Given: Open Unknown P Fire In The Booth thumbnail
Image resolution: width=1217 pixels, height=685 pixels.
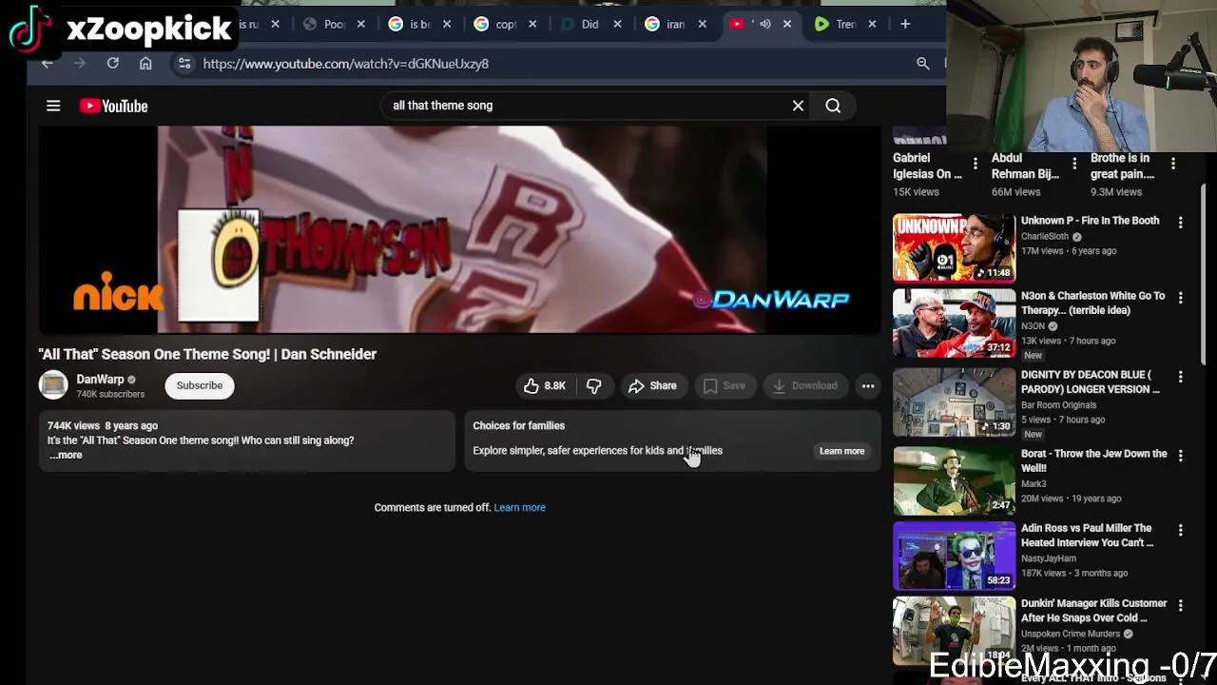Looking at the screenshot, I should (x=954, y=248).
